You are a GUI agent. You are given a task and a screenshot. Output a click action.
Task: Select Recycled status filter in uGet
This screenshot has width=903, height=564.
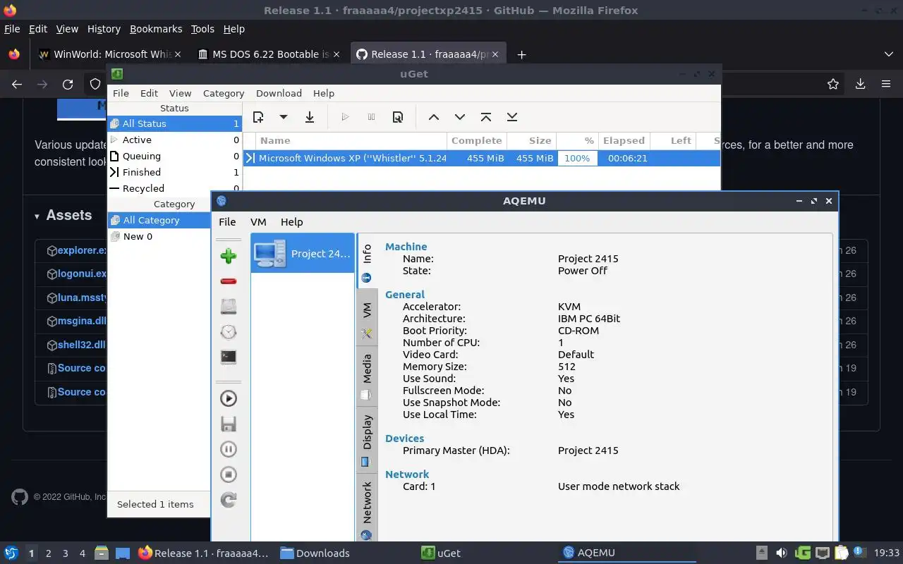174,188
